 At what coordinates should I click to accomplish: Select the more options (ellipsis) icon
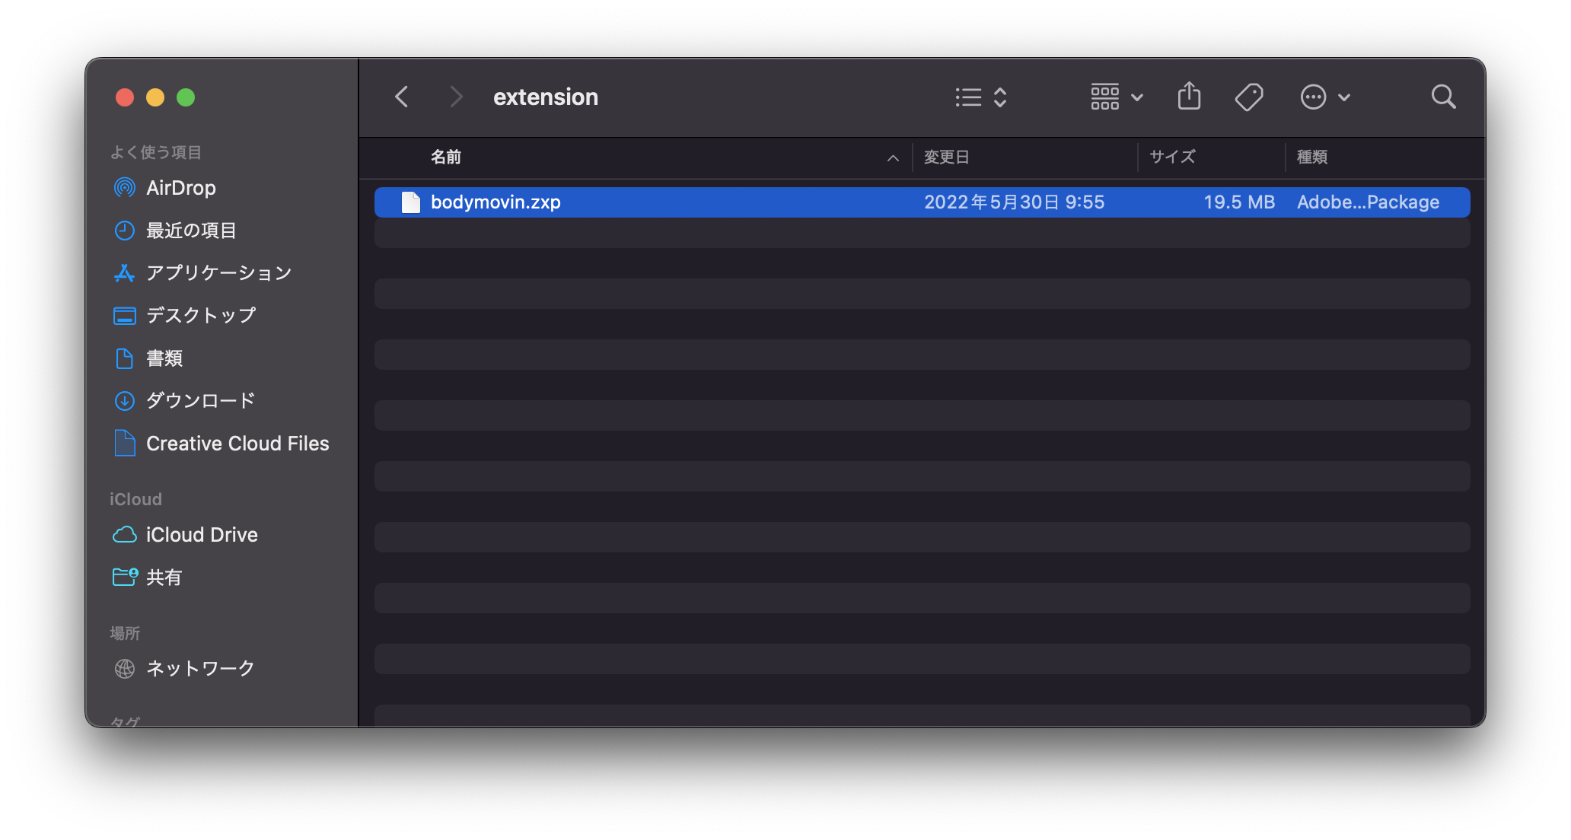[x=1312, y=97]
